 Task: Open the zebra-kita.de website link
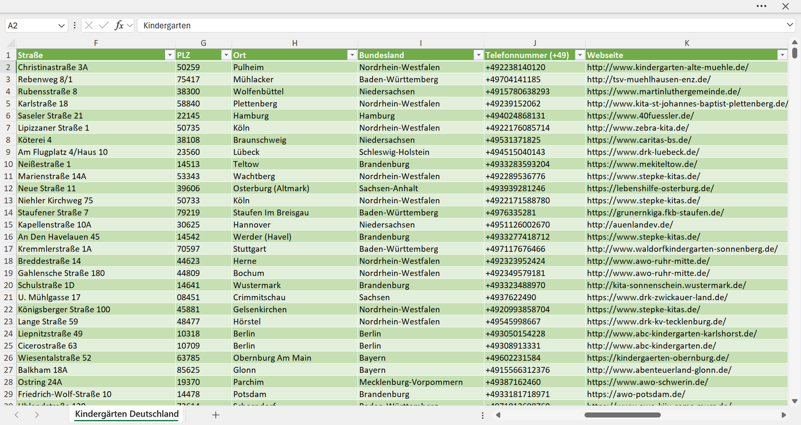point(638,128)
